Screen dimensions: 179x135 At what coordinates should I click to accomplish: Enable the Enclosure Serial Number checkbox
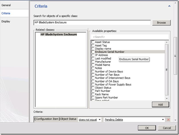pyautogui.click(x=93, y=52)
